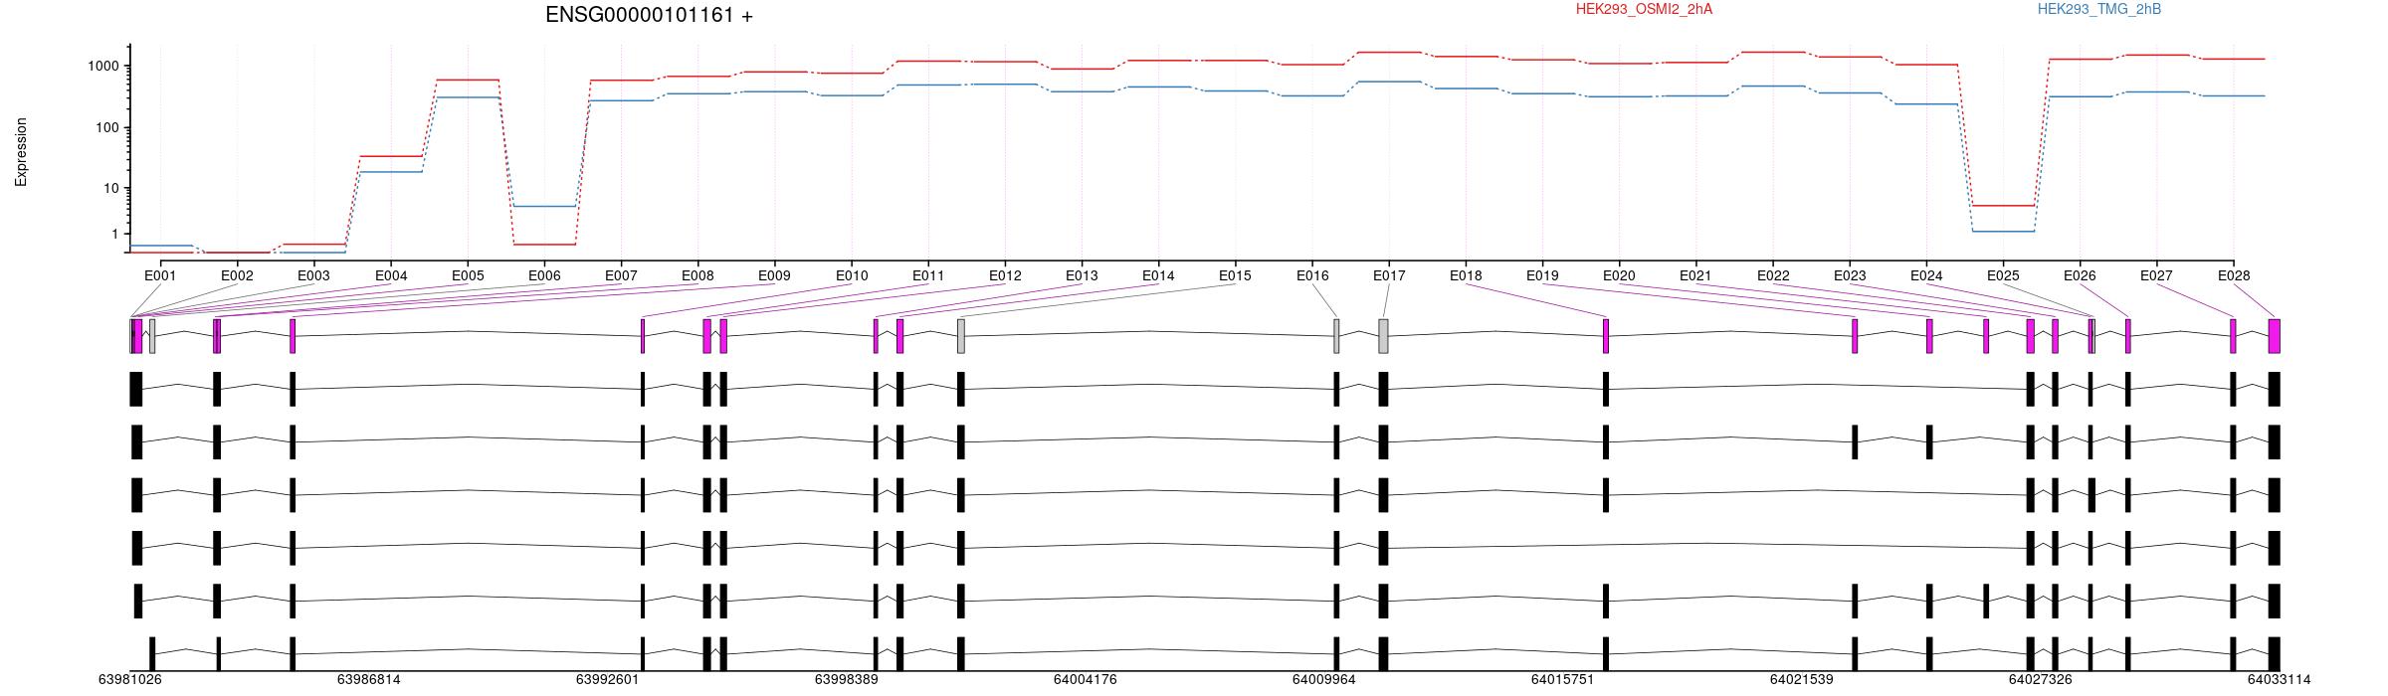Image resolution: width=2388 pixels, height=696 pixels.
Task: Click genomic coordinate 64027326
Action: pos(2041,680)
